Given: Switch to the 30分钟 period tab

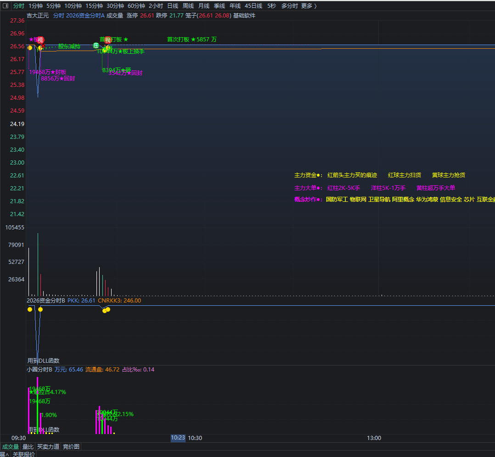Looking at the screenshot, I should click(115, 6).
